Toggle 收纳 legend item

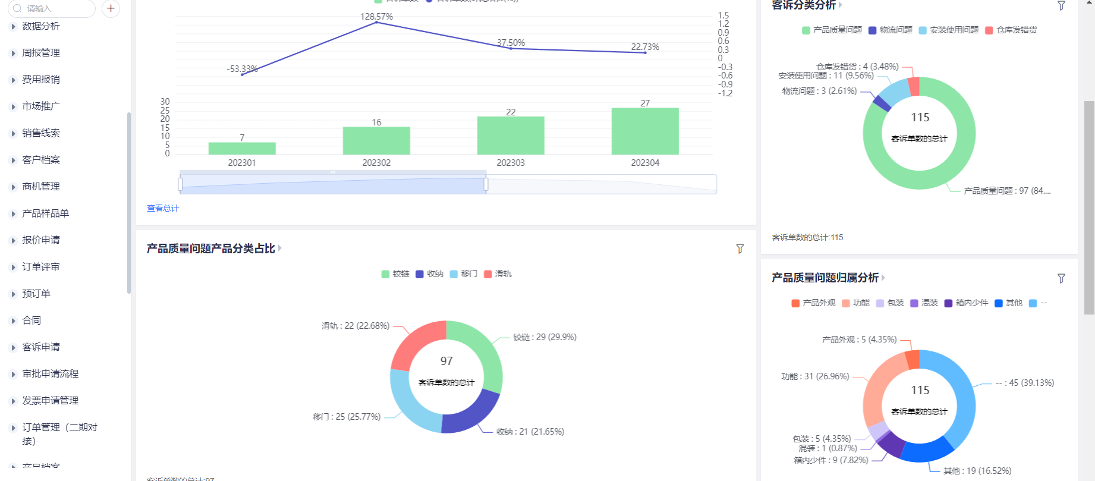(x=429, y=274)
